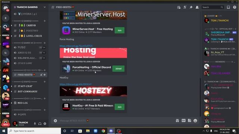239x134 pixels.
Task: Open Itz_Aryu_YT member profile
Action: (220, 53)
